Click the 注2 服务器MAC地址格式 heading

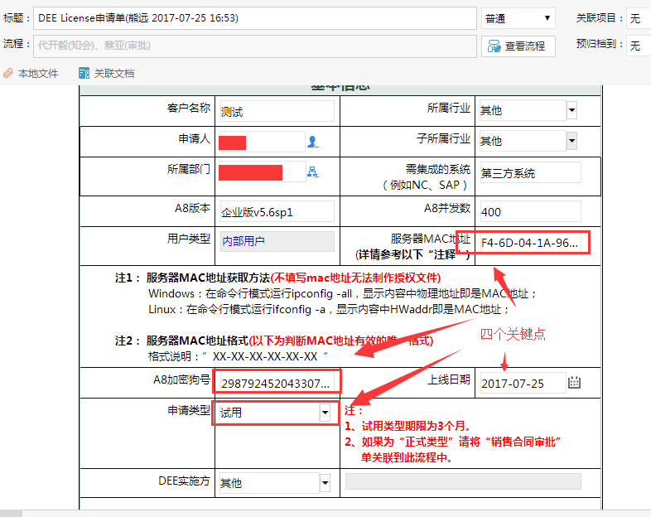point(274,341)
